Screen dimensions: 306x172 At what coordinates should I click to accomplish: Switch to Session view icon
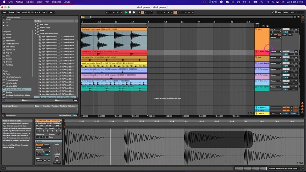pos(303,20)
